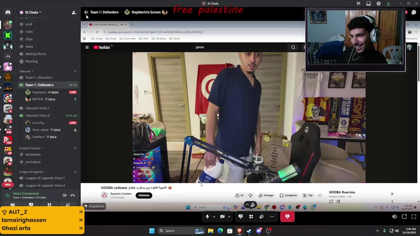Click the Partager share button
The height and width of the screenshot is (236, 420).
(x=266, y=195)
